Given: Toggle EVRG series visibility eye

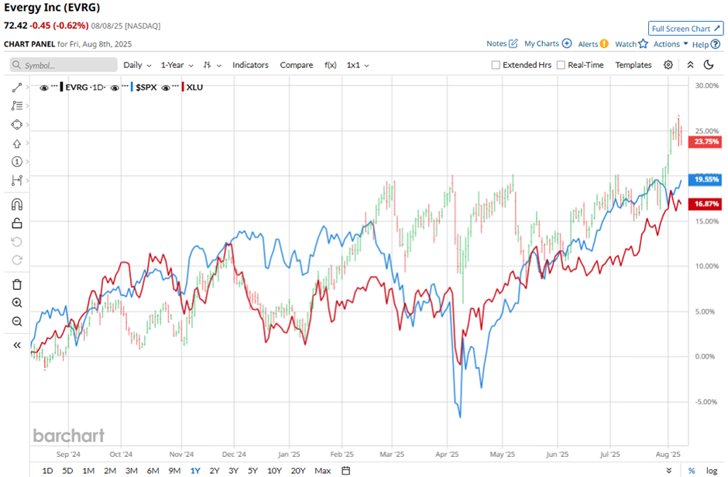Looking at the screenshot, I should (x=44, y=87).
